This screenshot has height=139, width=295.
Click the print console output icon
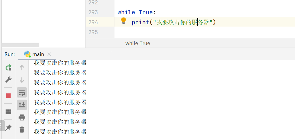pyautogui.click(x=22, y=117)
